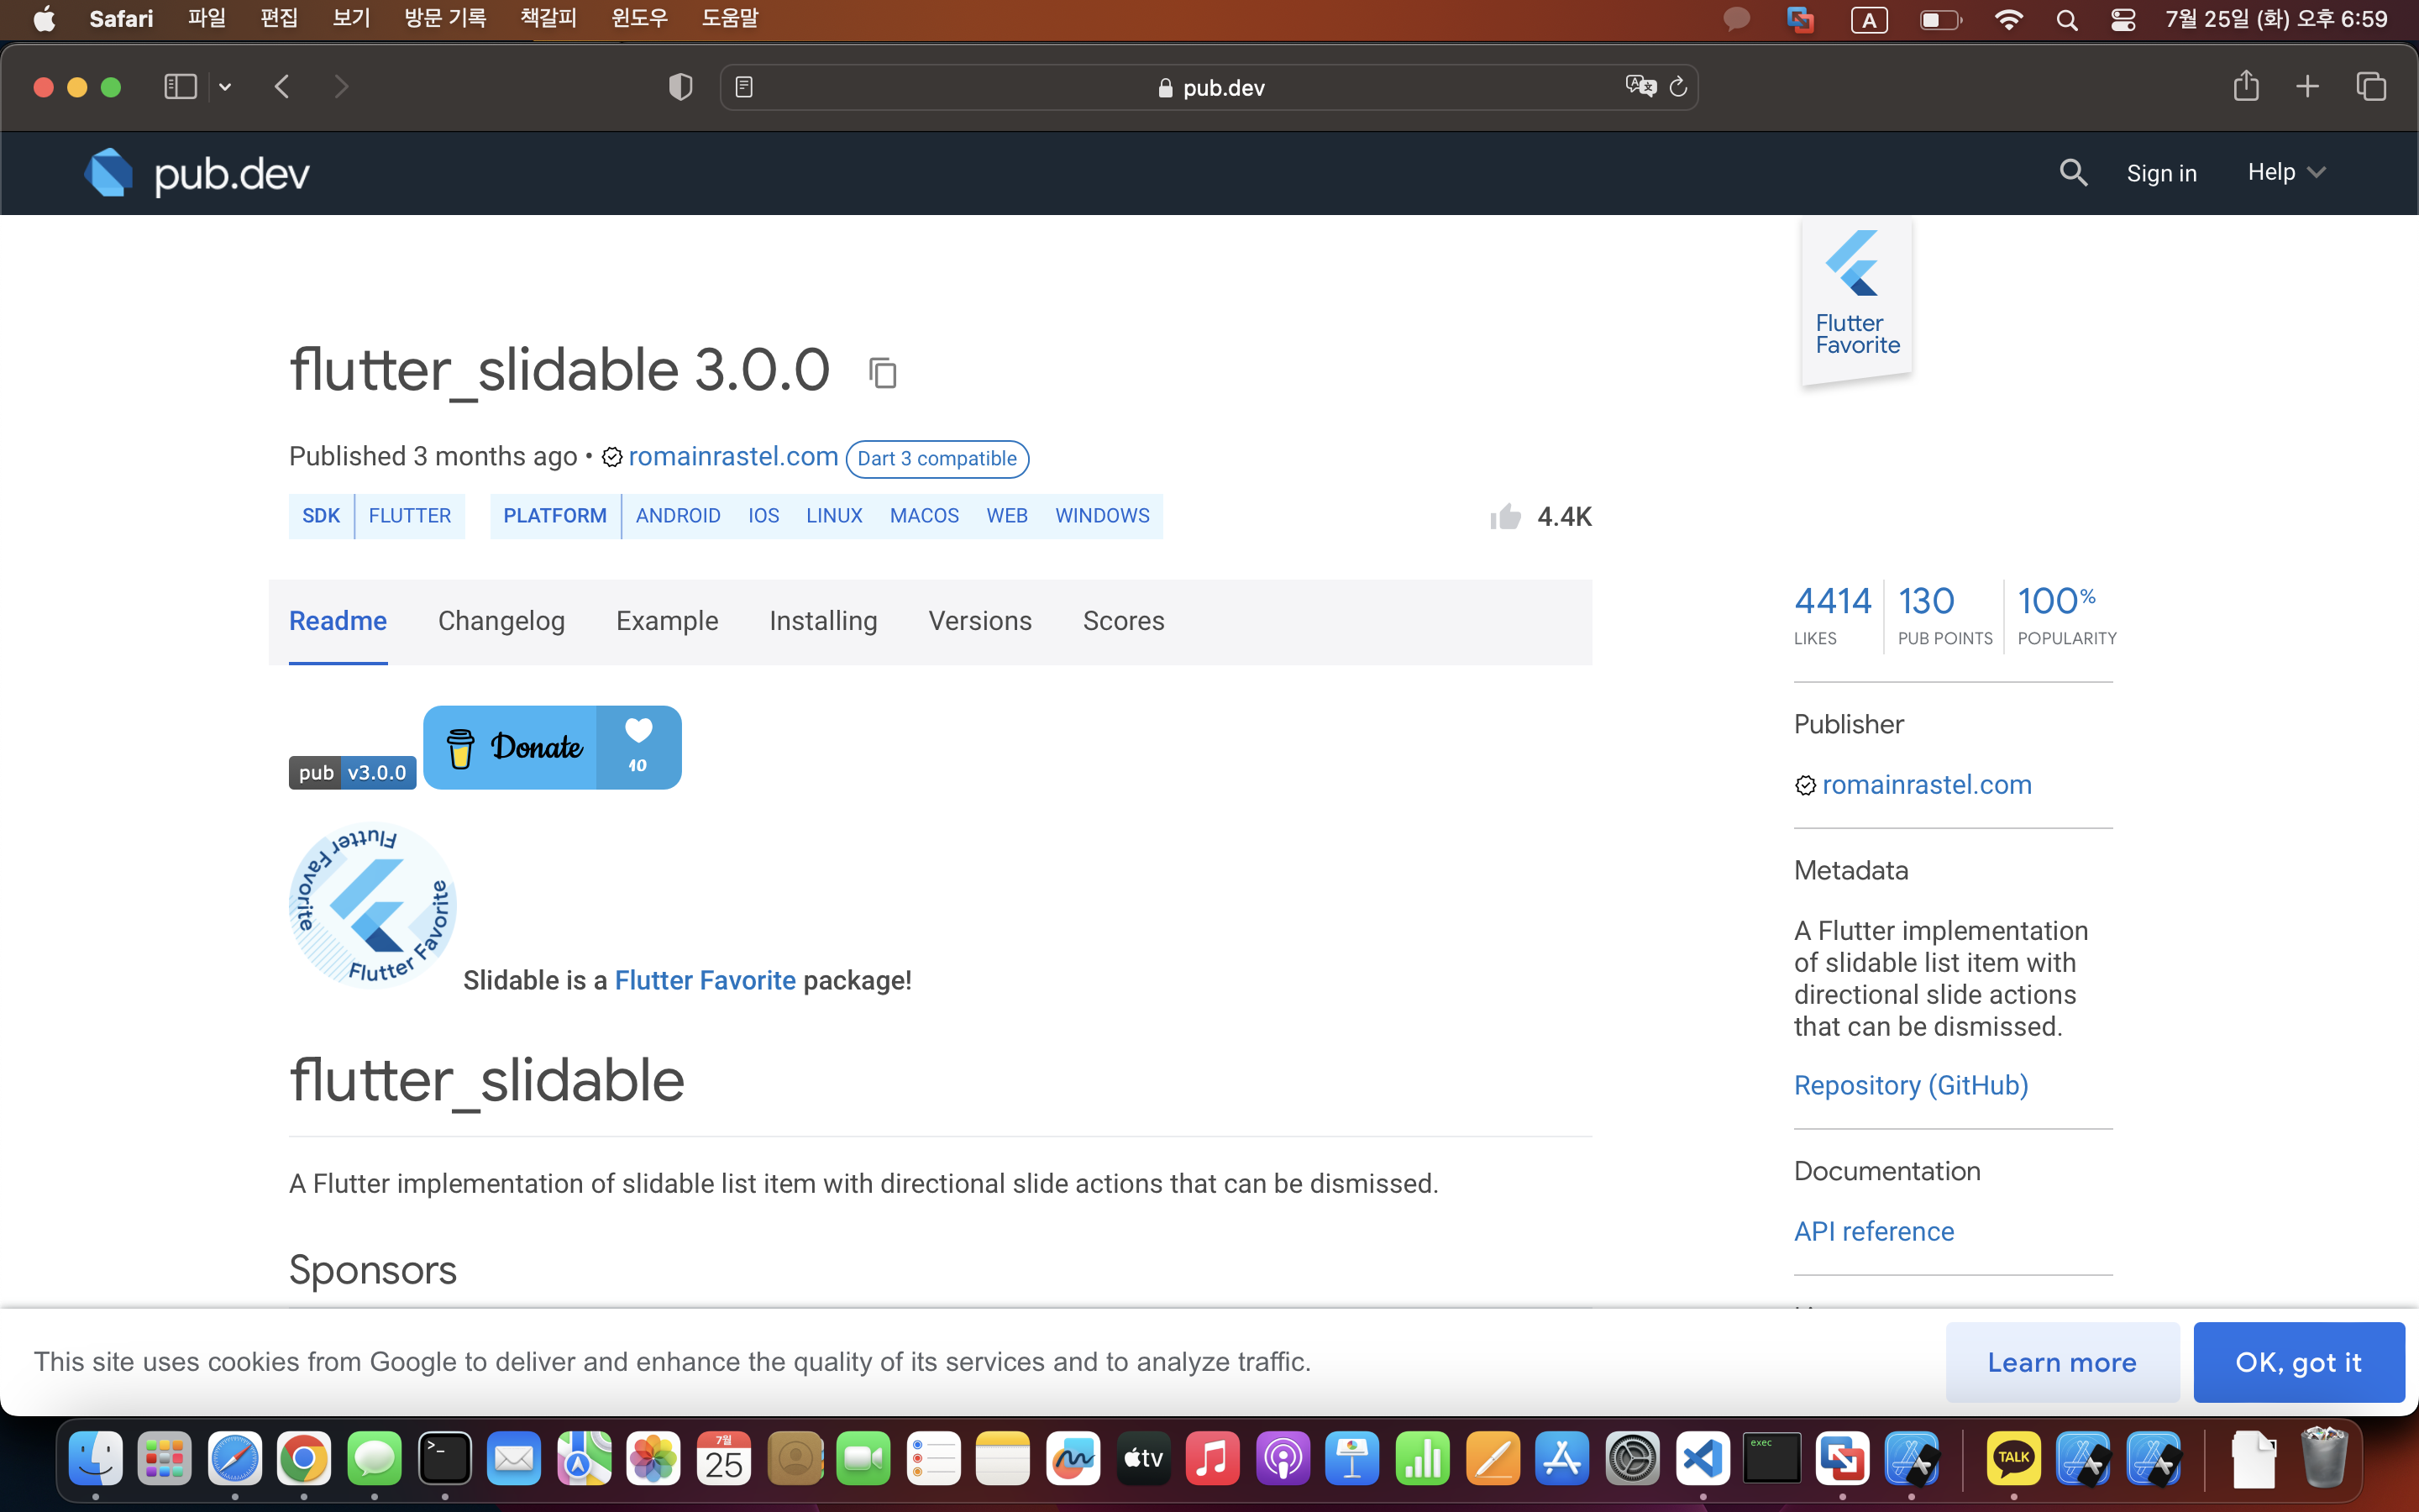Open Spotlight search in menu bar
The width and height of the screenshot is (2419, 1512).
click(2067, 19)
